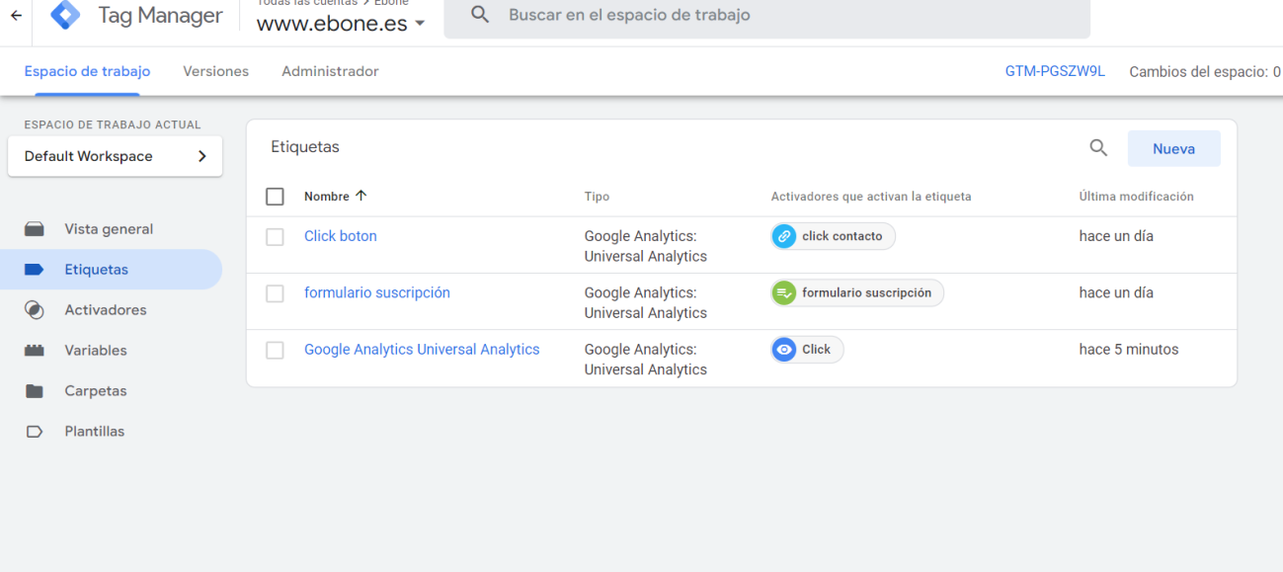Click the search icon in Etiquetas panel
The image size is (1283, 572).
(1098, 148)
